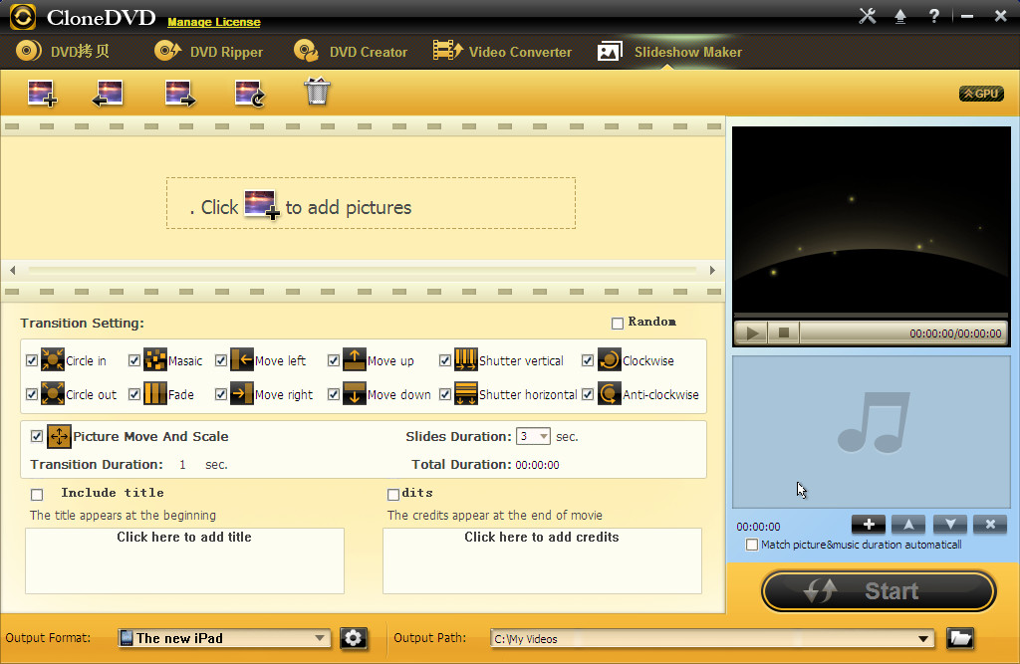Click the Circle in transition icon
This screenshot has height=664, width=1020.
pos(53,360)
